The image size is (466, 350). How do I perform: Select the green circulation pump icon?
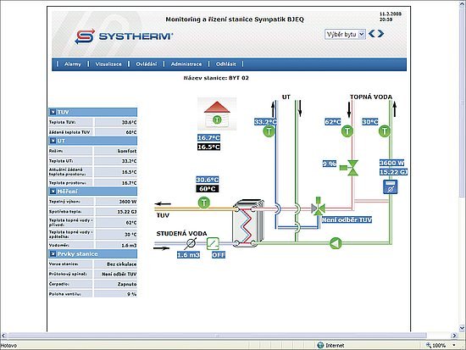tap(336, 243)
